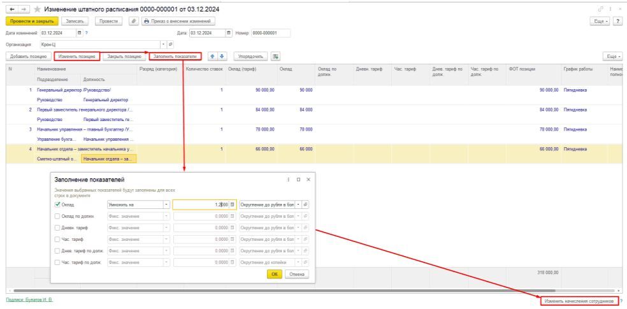Click open icon beside Оклад rounding dropdown

coord(305,205)
